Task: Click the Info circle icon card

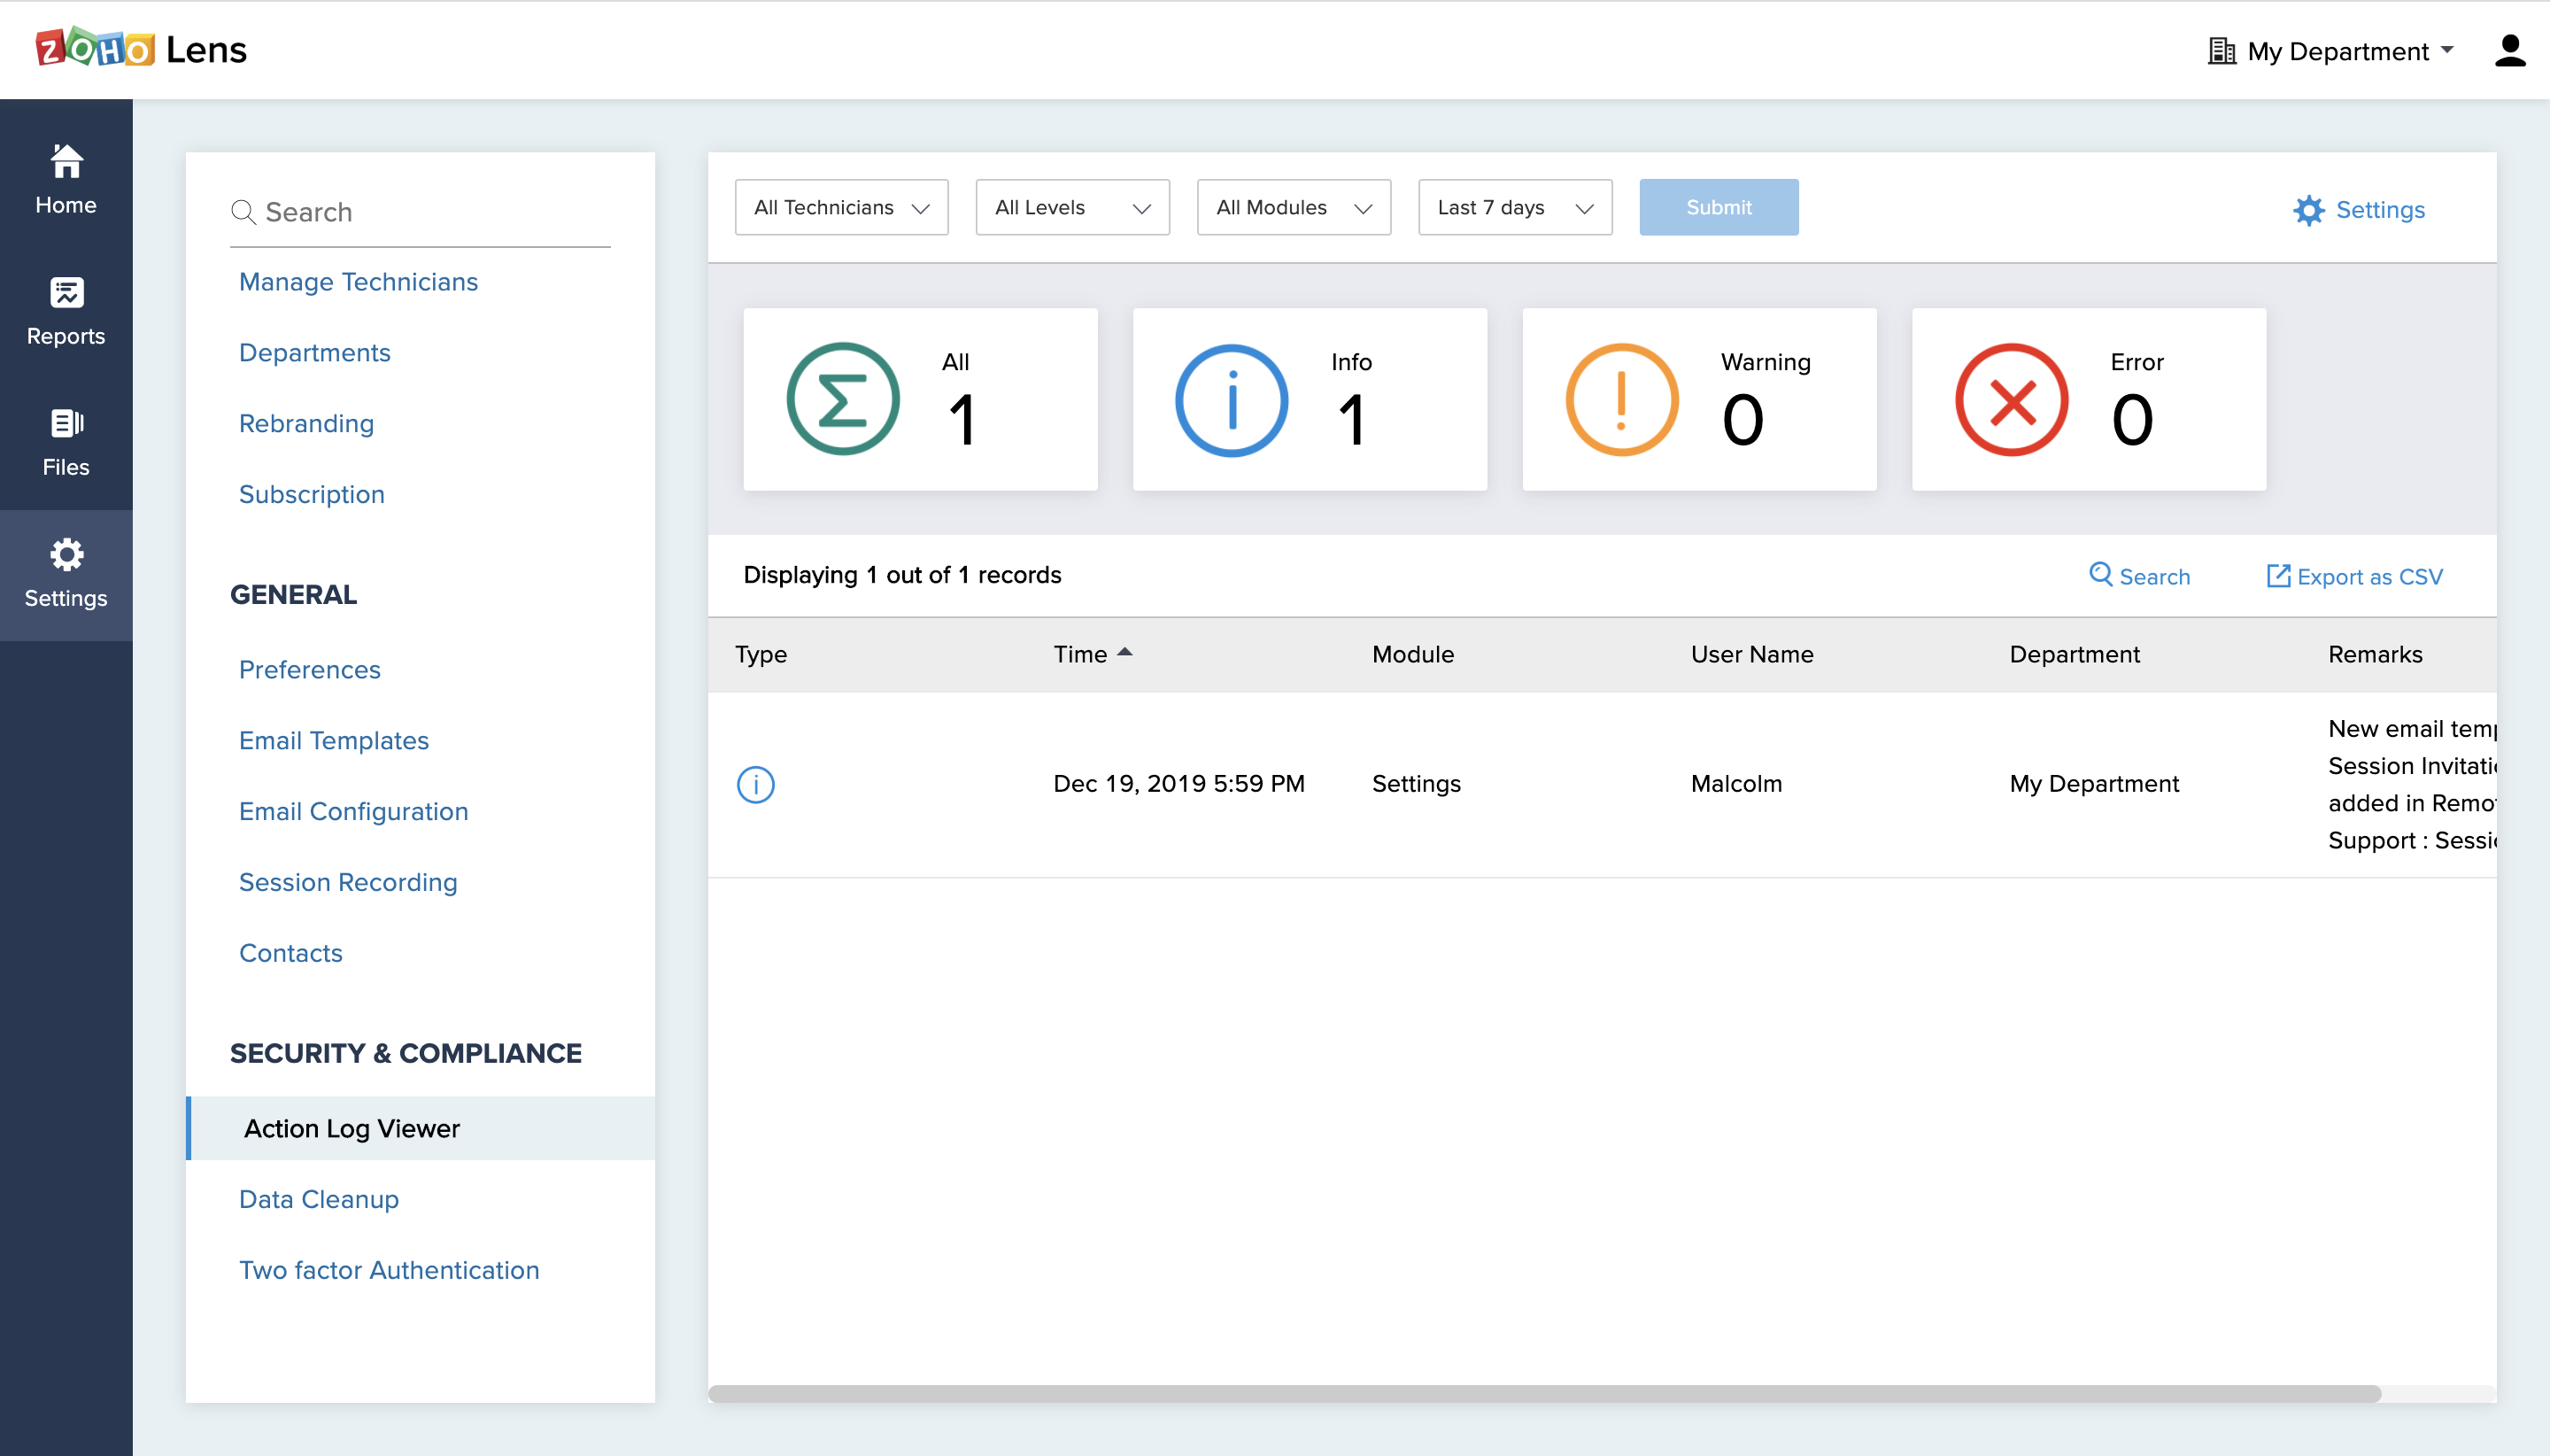Action: coord(1231,400)
